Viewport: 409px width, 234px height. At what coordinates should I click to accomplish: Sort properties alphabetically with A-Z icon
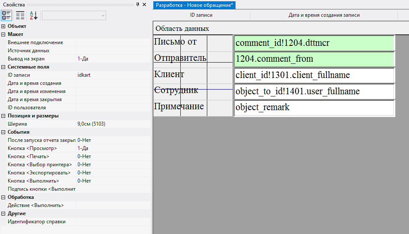[x=33, y=15]
